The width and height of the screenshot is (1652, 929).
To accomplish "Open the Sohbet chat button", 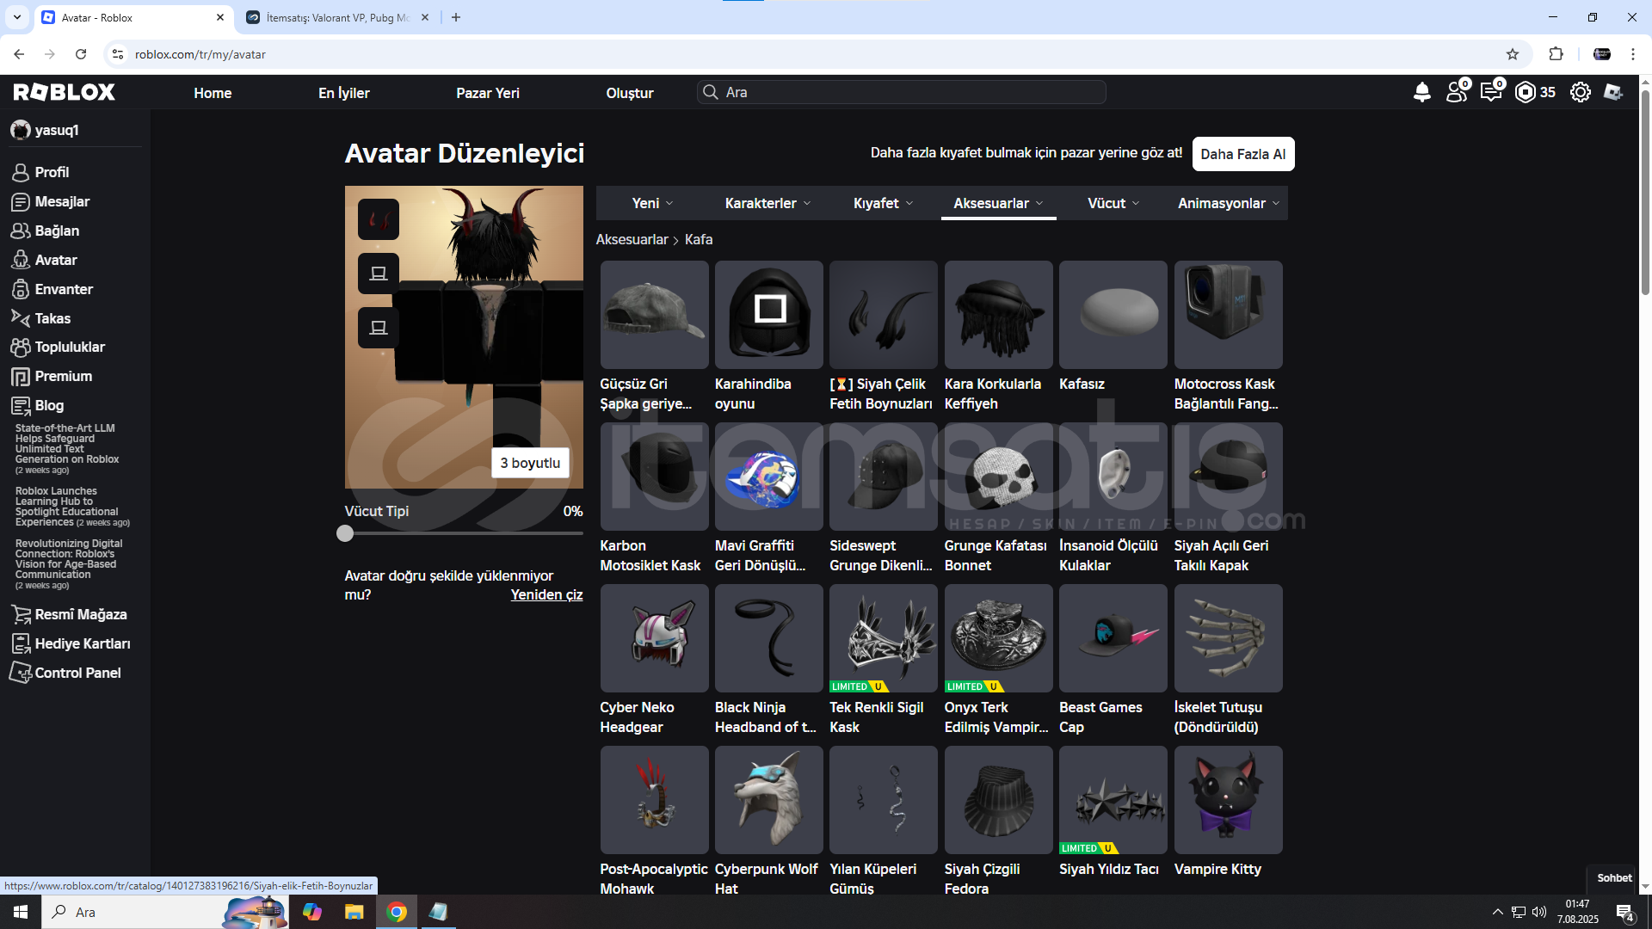I will pyautogui.click(x=1614, y=878).
